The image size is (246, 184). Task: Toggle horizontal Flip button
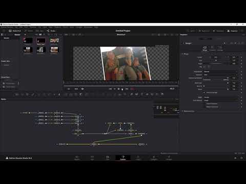[204, 67]
